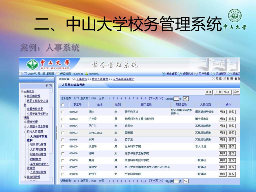Click the user settings icon
Screen dimensions: 256x192
[196, 74]
